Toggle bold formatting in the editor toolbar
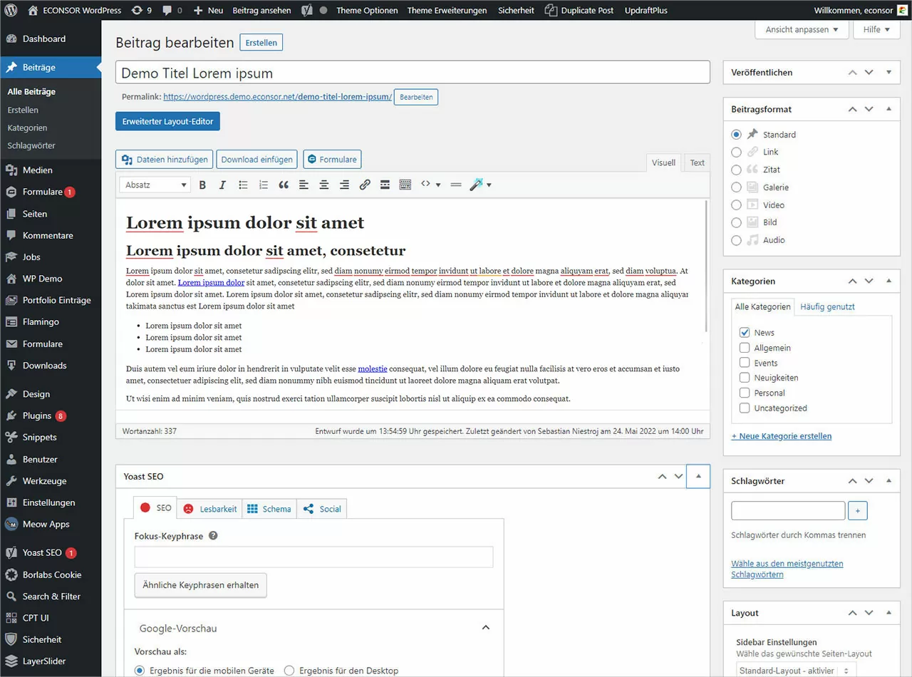 [202, 185]
